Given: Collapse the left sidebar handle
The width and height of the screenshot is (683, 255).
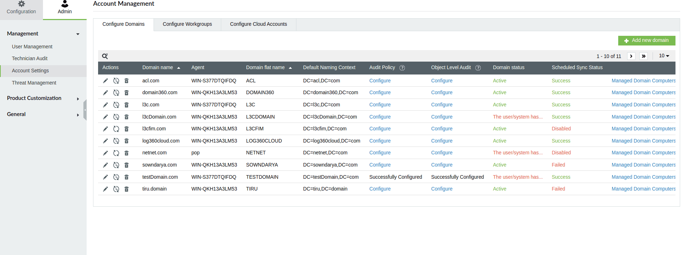Looking at the screenshot, I should coord(85,110).
